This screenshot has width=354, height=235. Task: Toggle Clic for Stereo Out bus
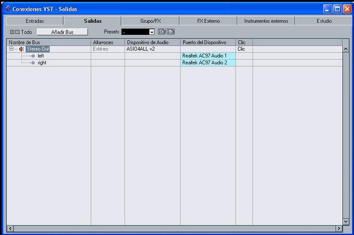coord(244,49)
